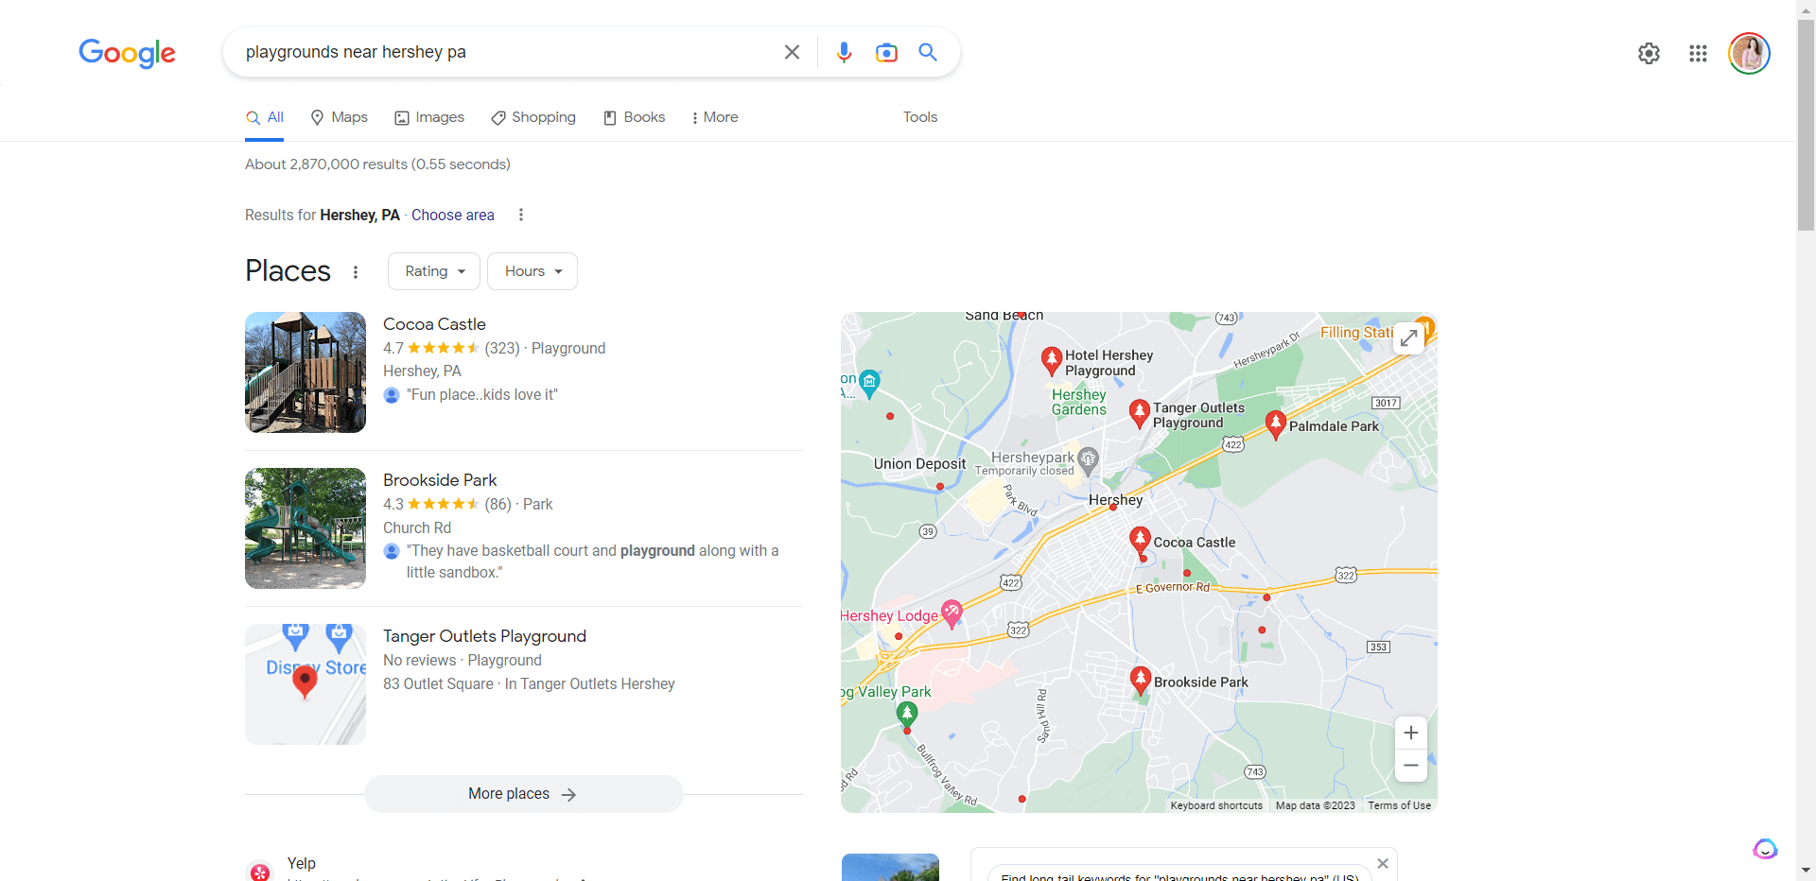The height and width of the screenshot is (881, 1816).
Task: Click the Yelp result site name
Action: click(x=302, y=863)
